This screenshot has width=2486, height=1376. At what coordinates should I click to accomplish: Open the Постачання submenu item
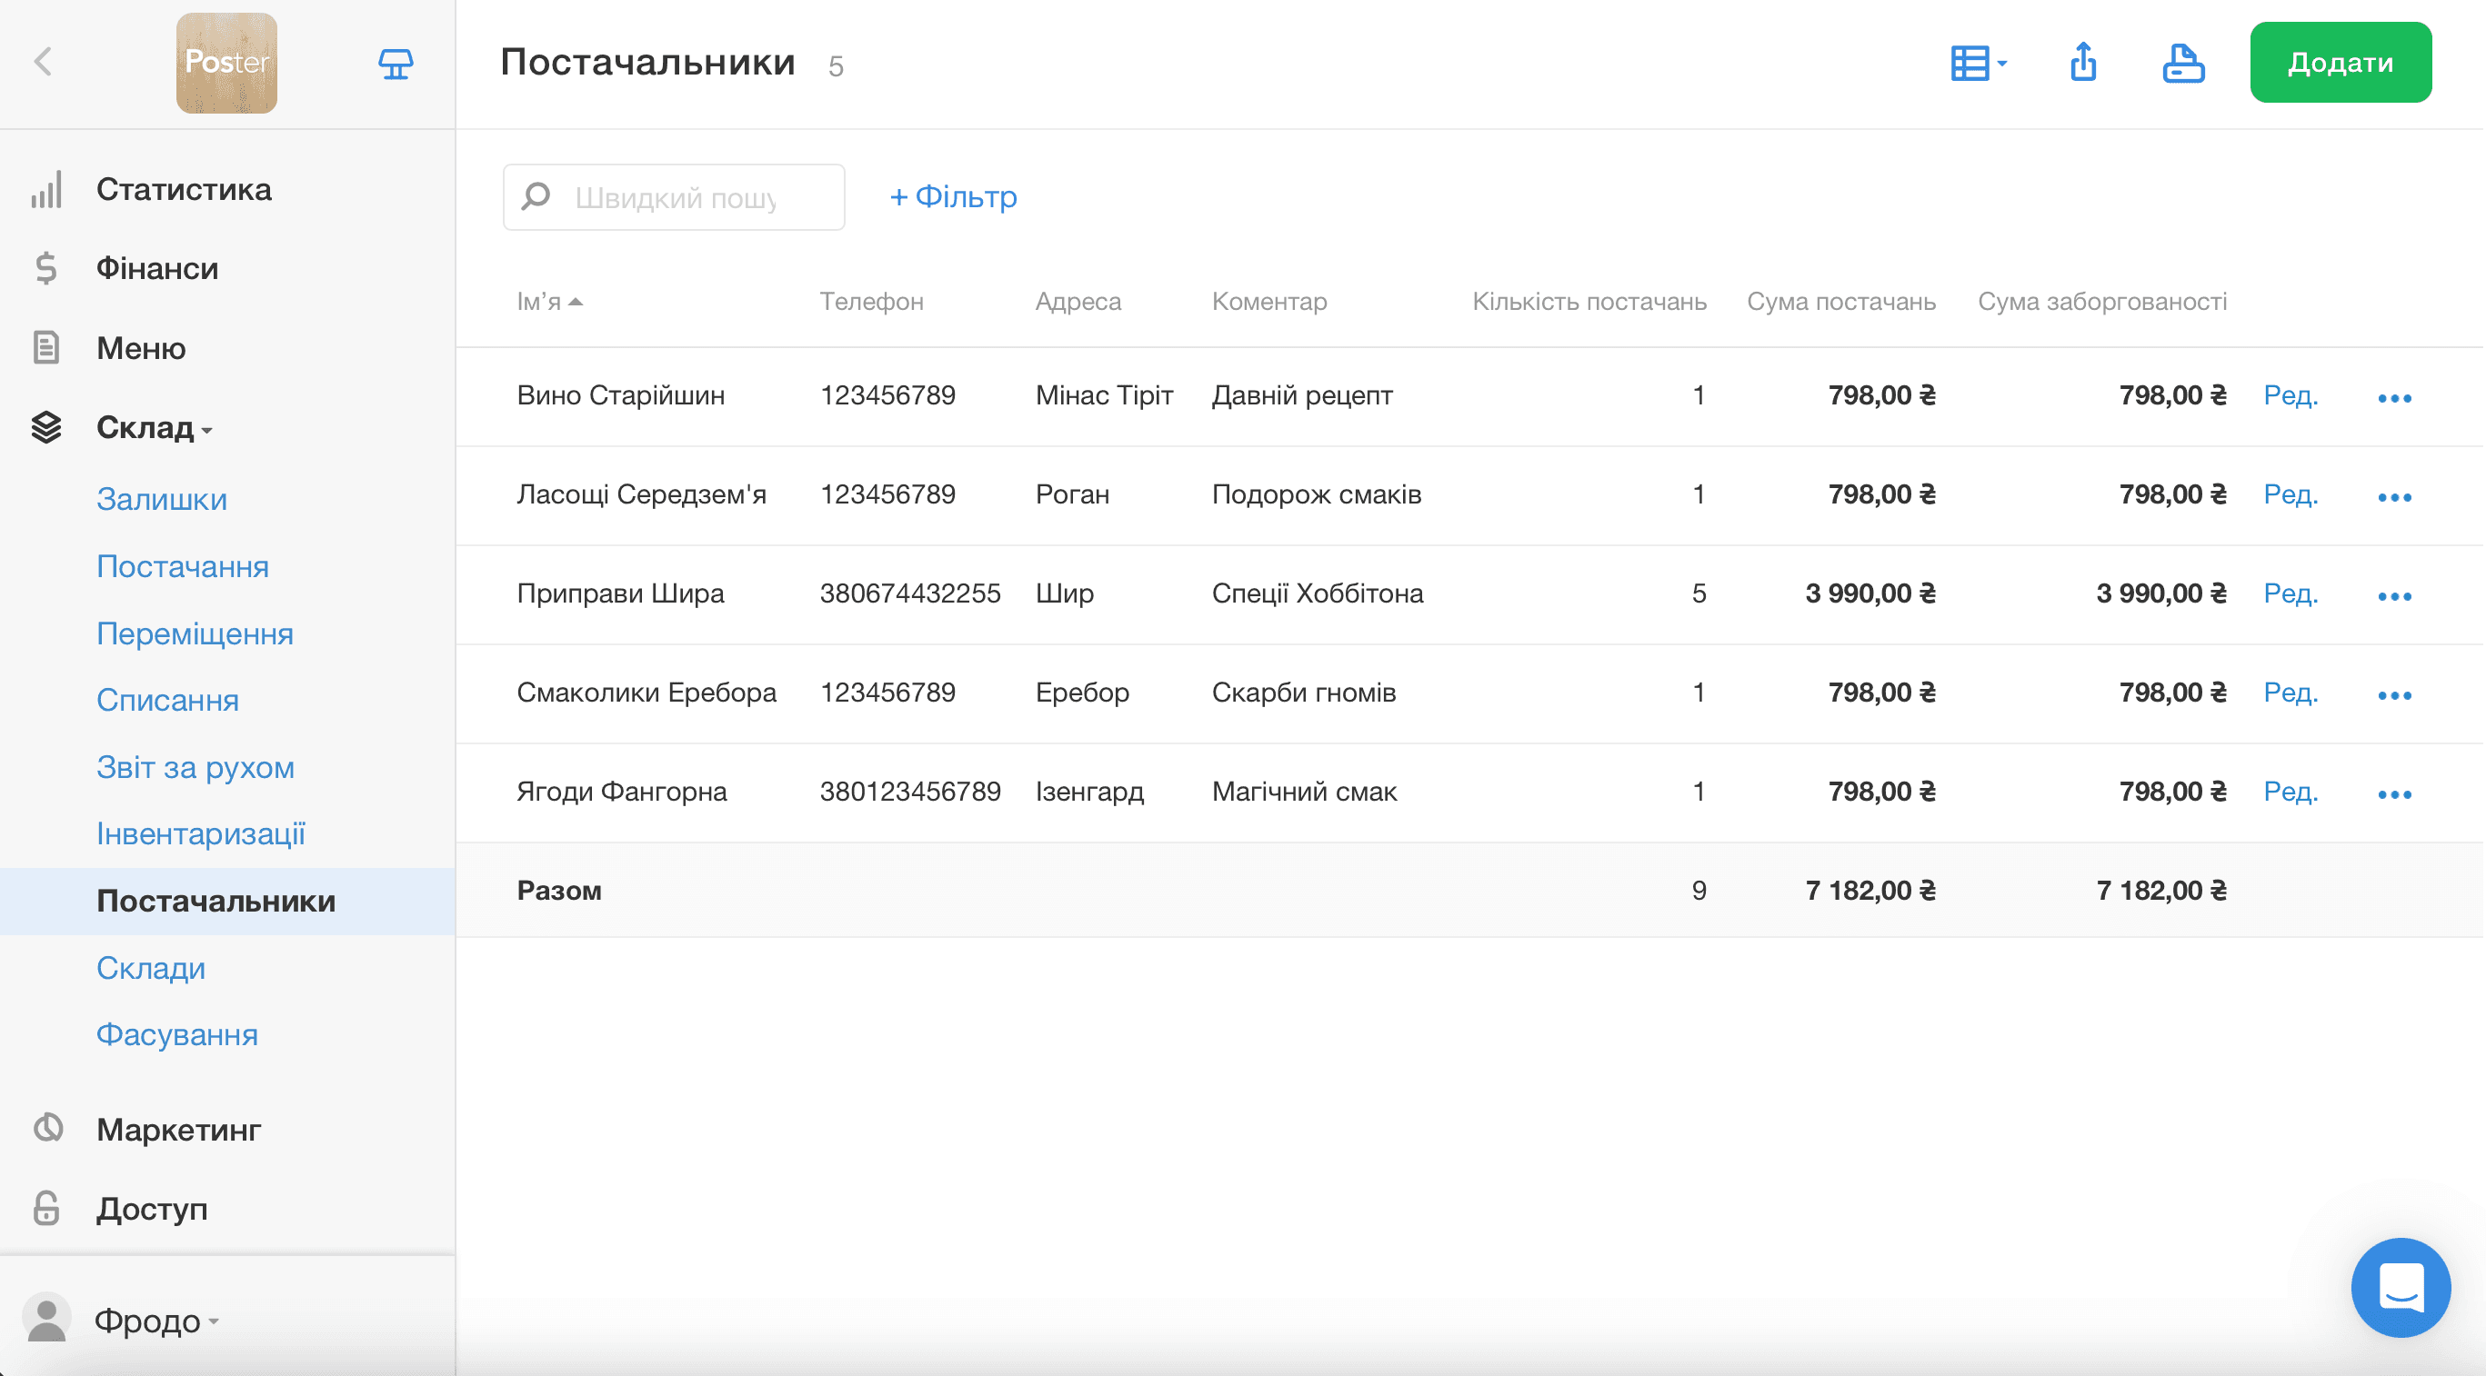pyautogui.click(x=183, y=566)
